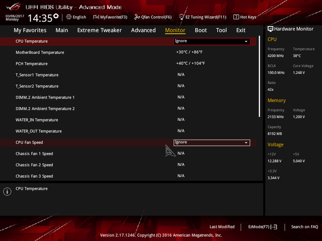This screenshot has height=241, width=322.
Task: Click the Hardware Monitor display icon
Action: tap(270, 29)
